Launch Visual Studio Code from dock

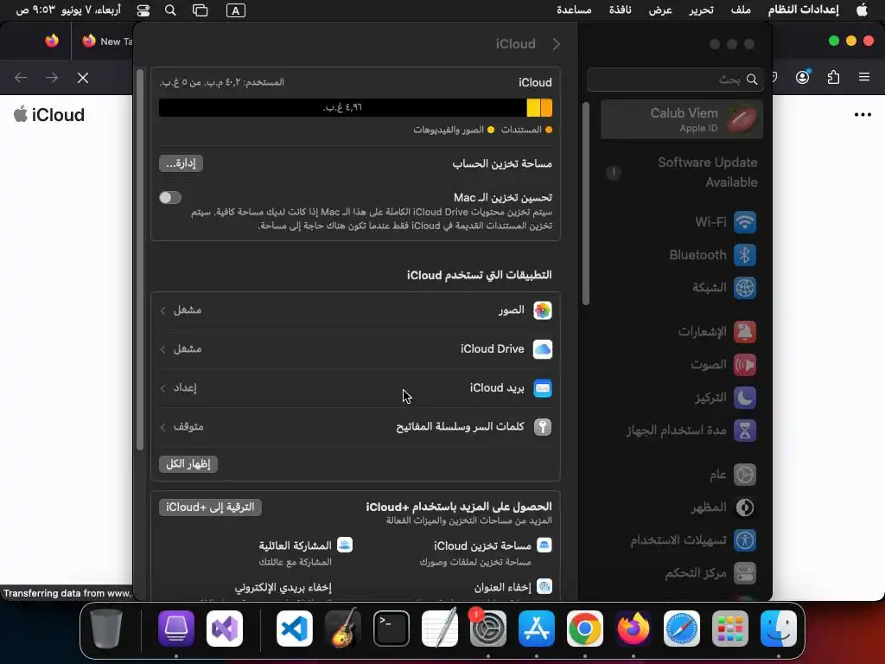[295, 629]
